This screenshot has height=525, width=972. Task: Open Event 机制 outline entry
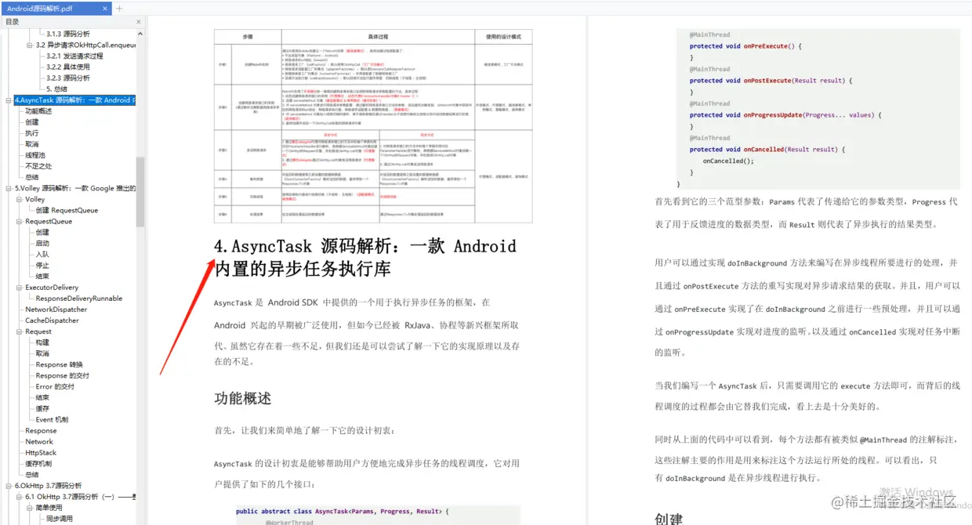52,419
